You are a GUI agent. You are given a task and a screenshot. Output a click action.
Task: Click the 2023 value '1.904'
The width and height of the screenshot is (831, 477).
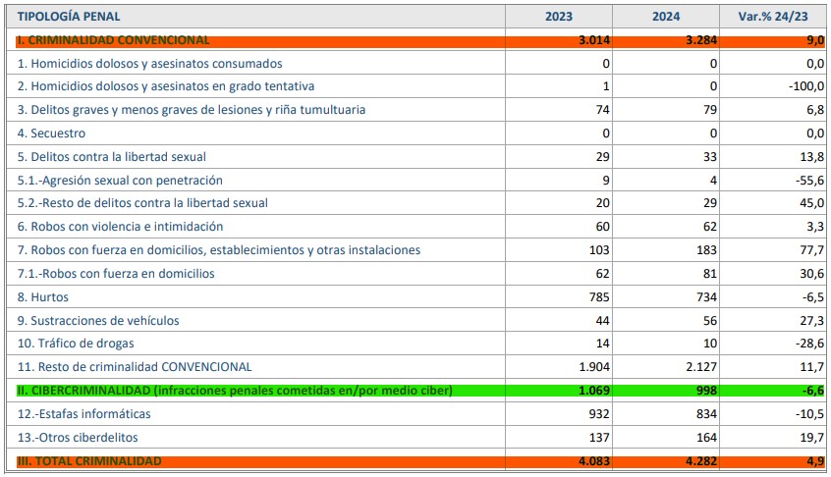594,366
